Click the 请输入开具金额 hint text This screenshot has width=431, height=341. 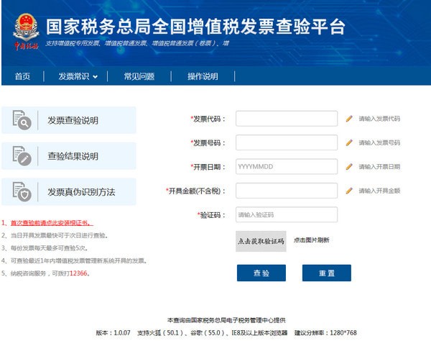[379, 191]
